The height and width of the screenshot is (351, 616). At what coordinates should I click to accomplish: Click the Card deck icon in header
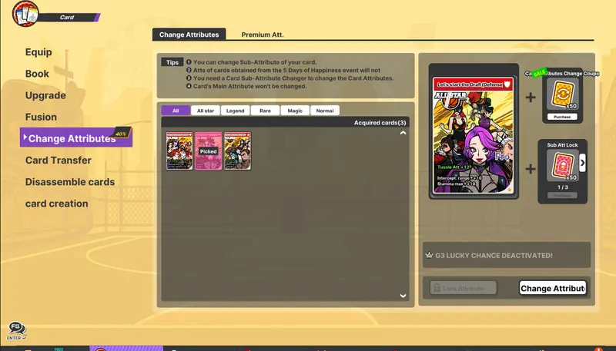point(25,14)
